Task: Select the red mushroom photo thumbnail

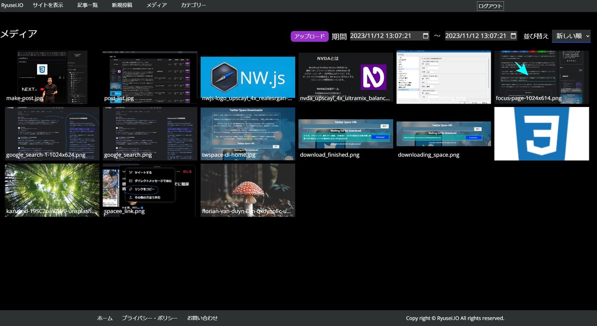Action: tap(248, 190)
